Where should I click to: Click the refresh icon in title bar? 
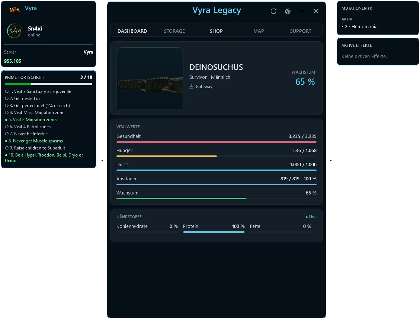(273, 11)
